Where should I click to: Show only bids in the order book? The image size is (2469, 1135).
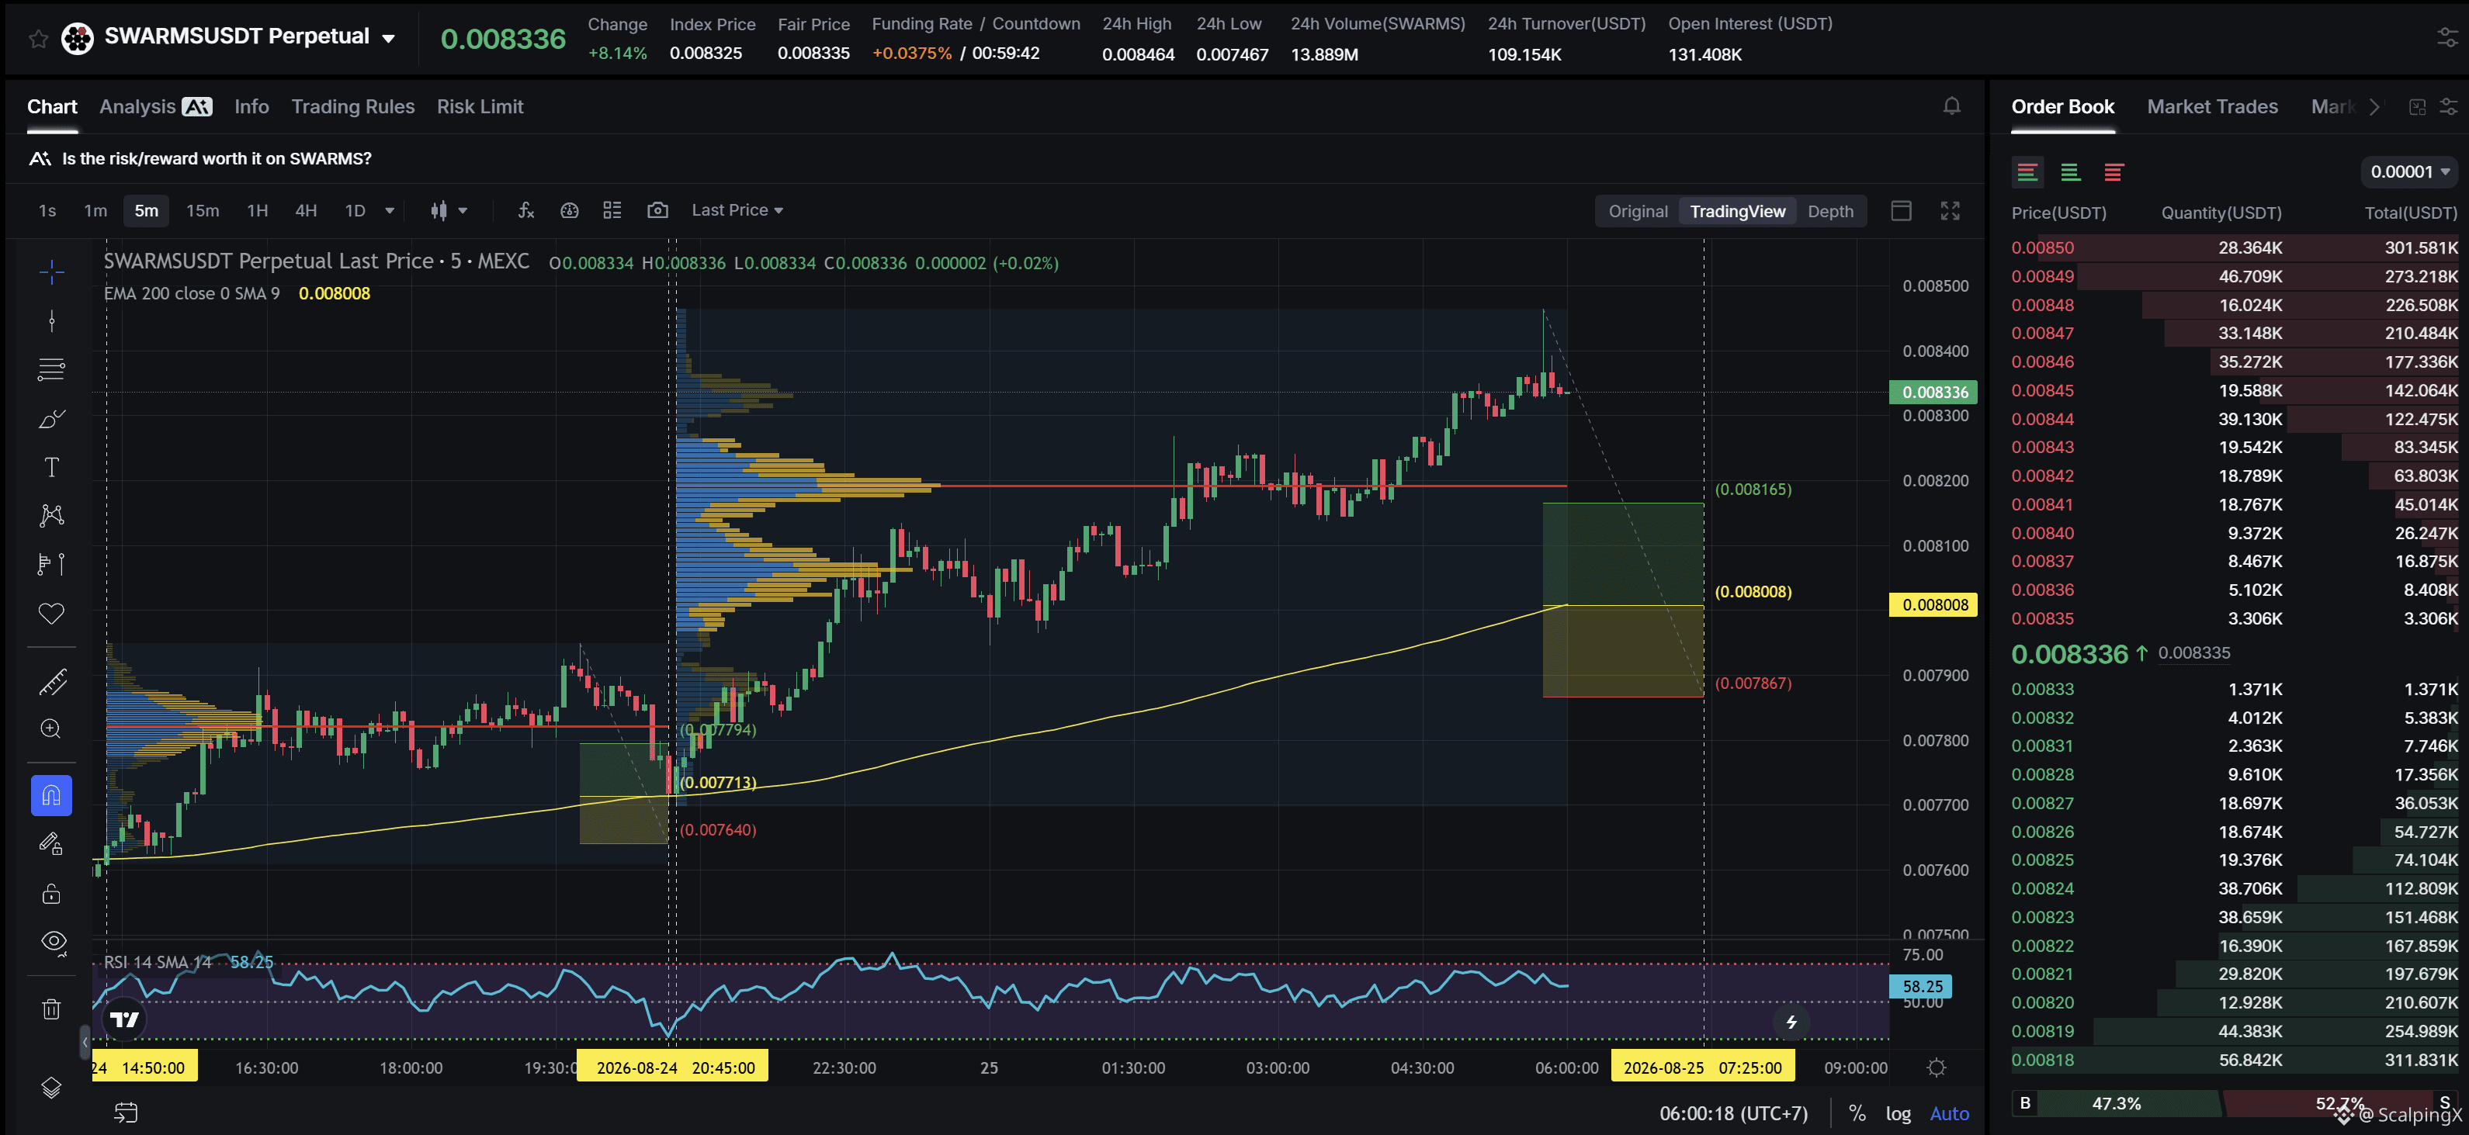click(2070, 172)
